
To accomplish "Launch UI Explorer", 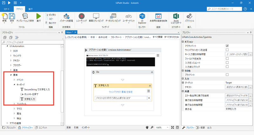I will coord(142,19).
